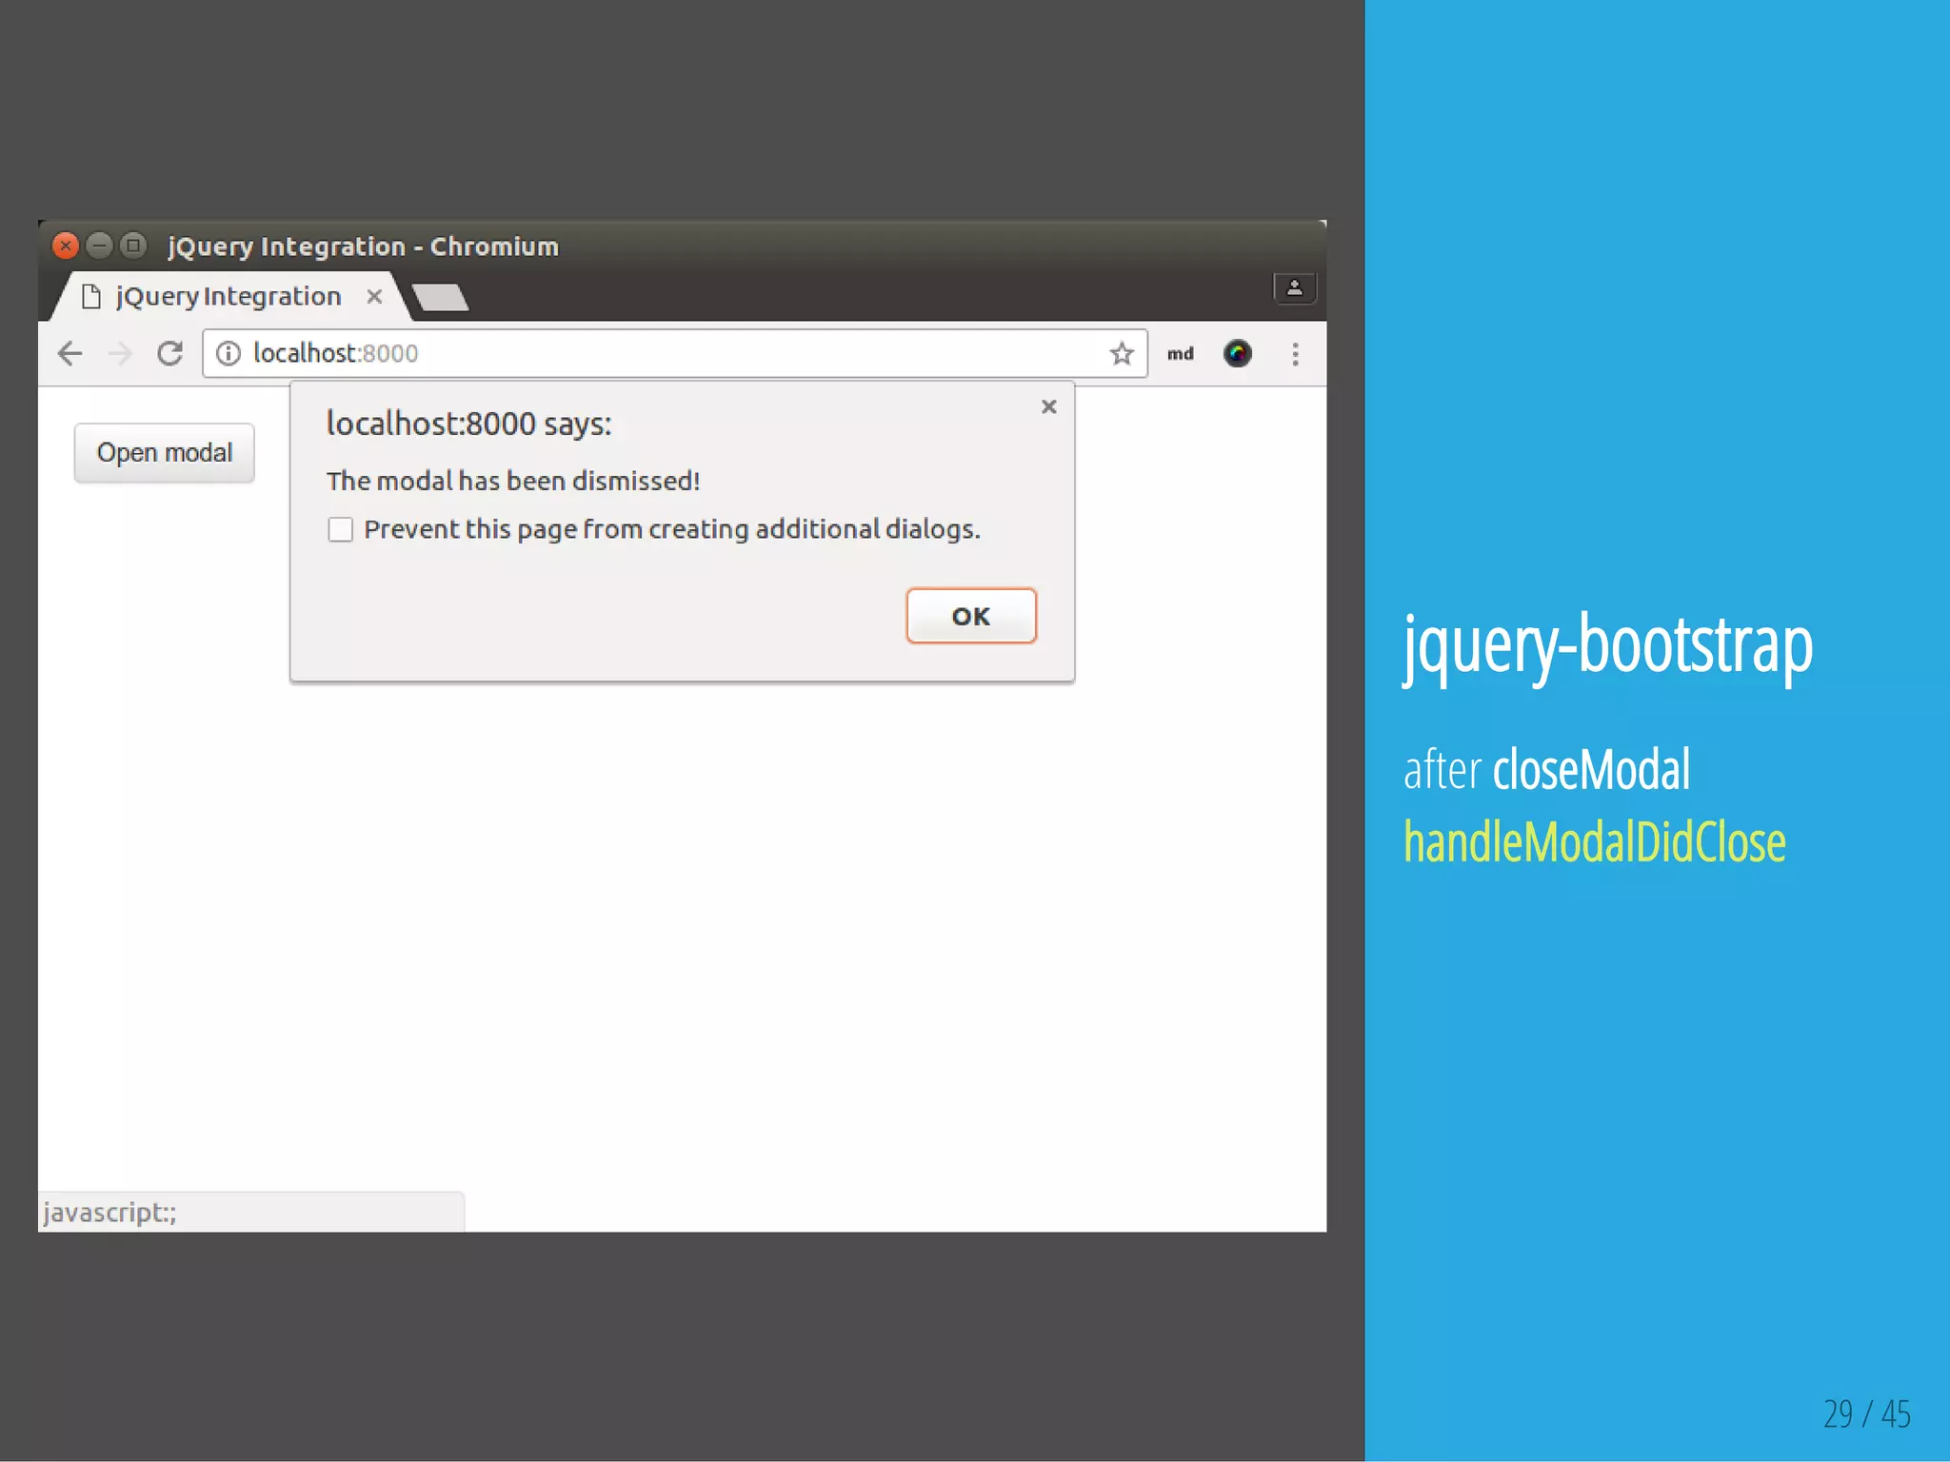Open the round color-wheel extension icon

click(1237, 354)
